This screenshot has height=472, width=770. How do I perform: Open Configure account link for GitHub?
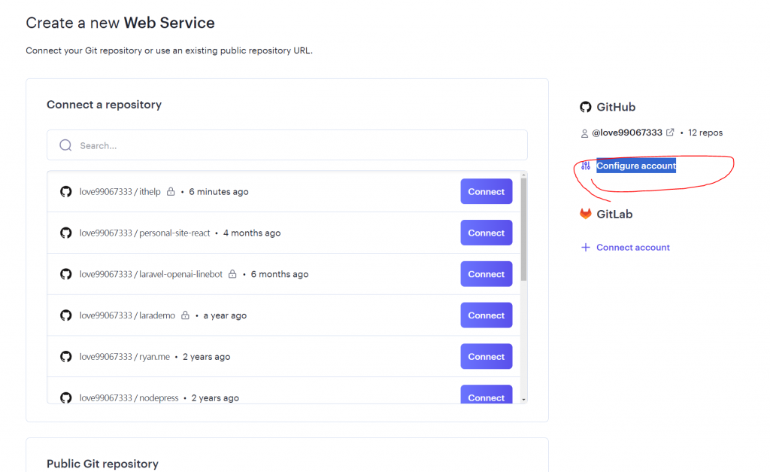636,166
